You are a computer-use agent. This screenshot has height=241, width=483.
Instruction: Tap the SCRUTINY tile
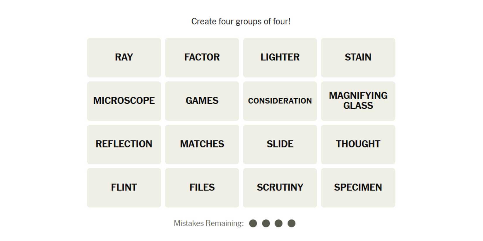pyautogui.click(x=280, y=188)
